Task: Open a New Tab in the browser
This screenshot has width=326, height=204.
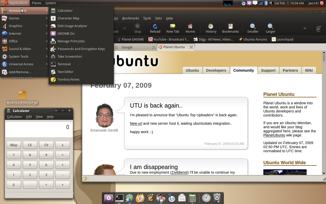Action: (173, 28)
